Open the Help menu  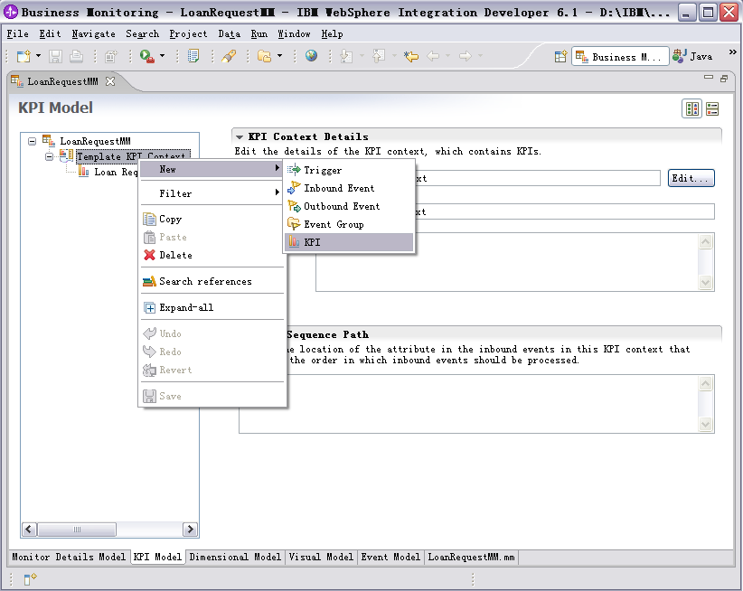[332, 33]
